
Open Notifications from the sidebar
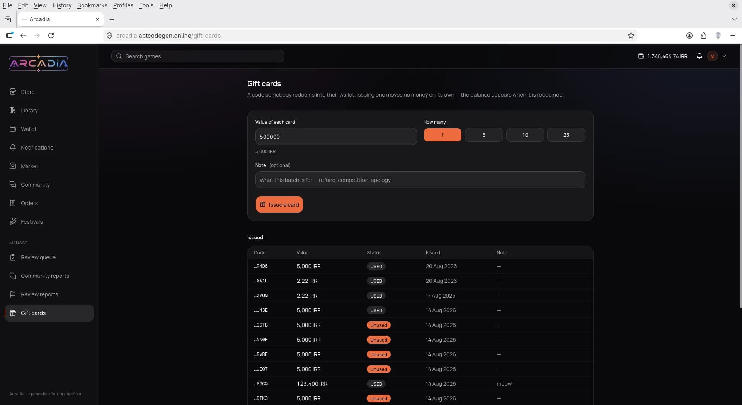pyautogui.click(x=49, y=148)
